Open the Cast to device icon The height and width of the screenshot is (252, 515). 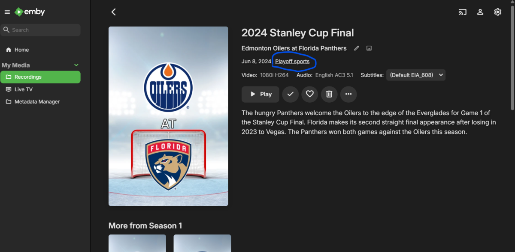pos(463,12)
